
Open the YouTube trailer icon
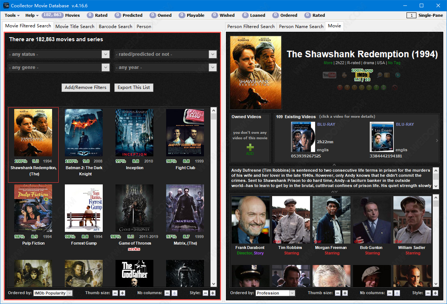329,75
